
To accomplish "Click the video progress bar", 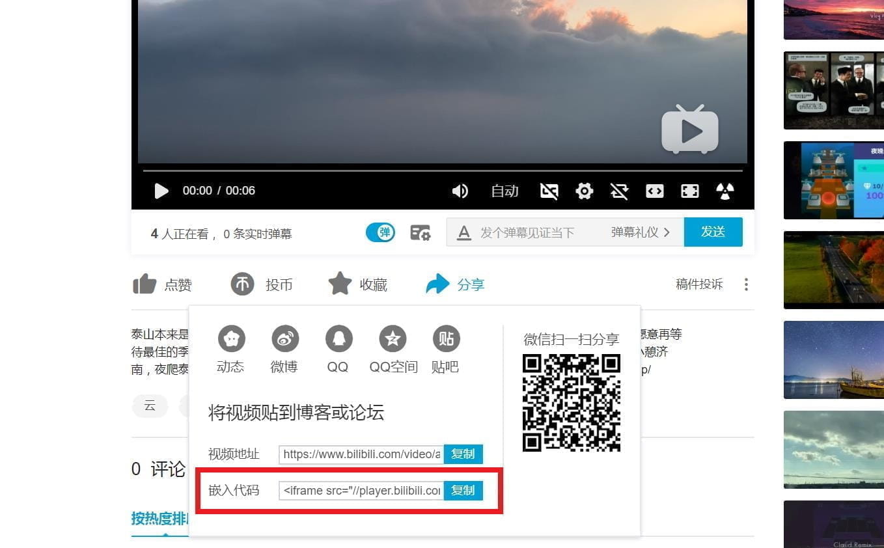I will pos(443,171).
